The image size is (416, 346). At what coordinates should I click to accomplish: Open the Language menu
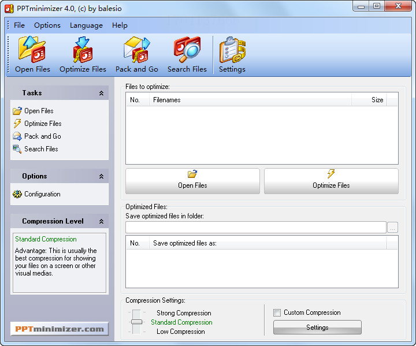click(x=86, y=25)
